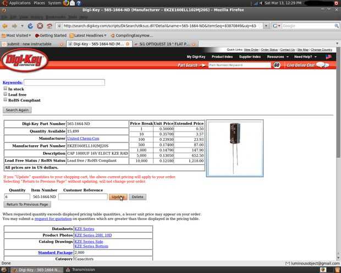Open the request for quotation link
The height and width of the screenshot is (273, 341).
(x=53, y=219)
